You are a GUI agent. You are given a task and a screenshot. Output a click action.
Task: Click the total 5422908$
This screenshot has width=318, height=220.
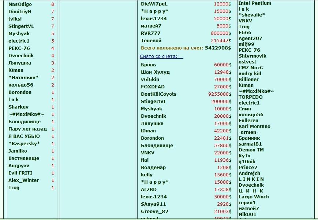pos(218,48)
